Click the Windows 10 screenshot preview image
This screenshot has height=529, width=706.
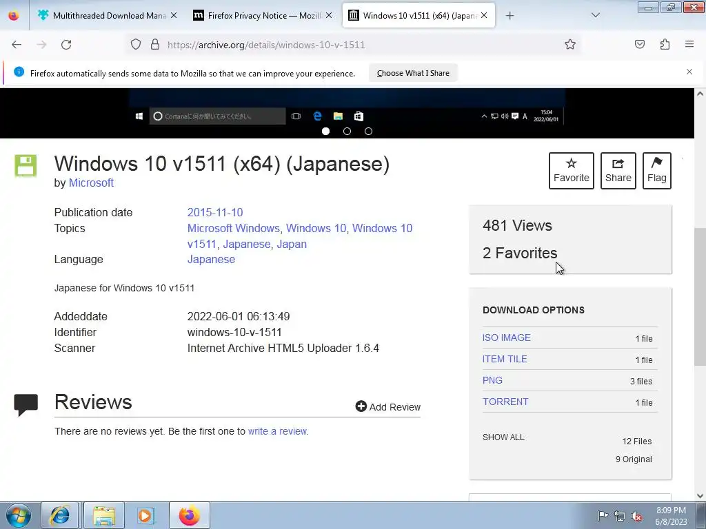tap(347, 107)
